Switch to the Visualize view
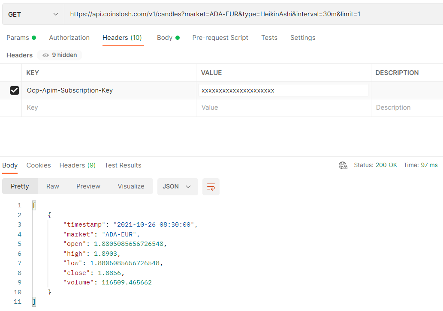The width and height of the screenshot is (443, 311). [131, 186]
